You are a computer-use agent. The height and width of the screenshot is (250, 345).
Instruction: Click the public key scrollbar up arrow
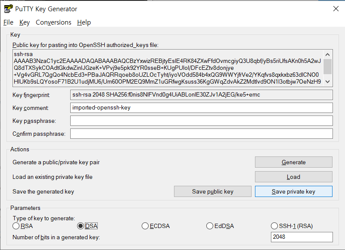[x=328, y=54]
